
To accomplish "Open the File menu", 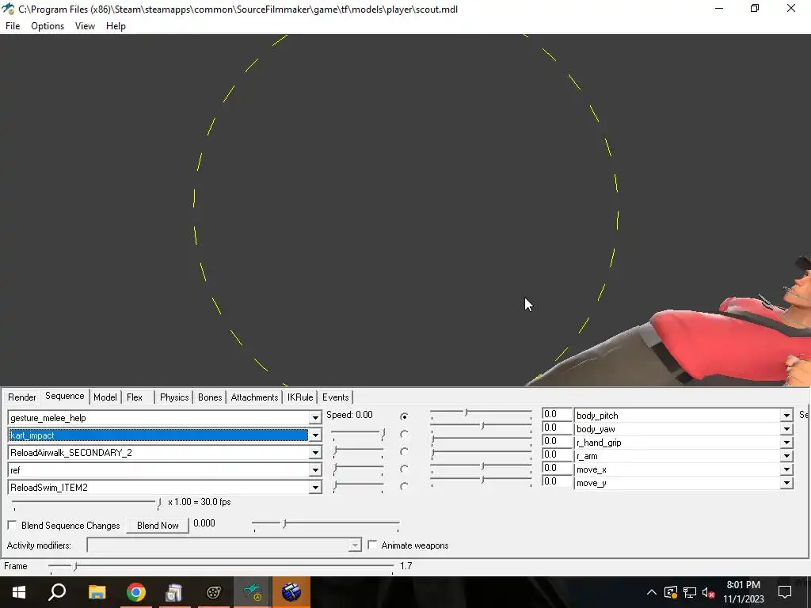I will point(13,26).
